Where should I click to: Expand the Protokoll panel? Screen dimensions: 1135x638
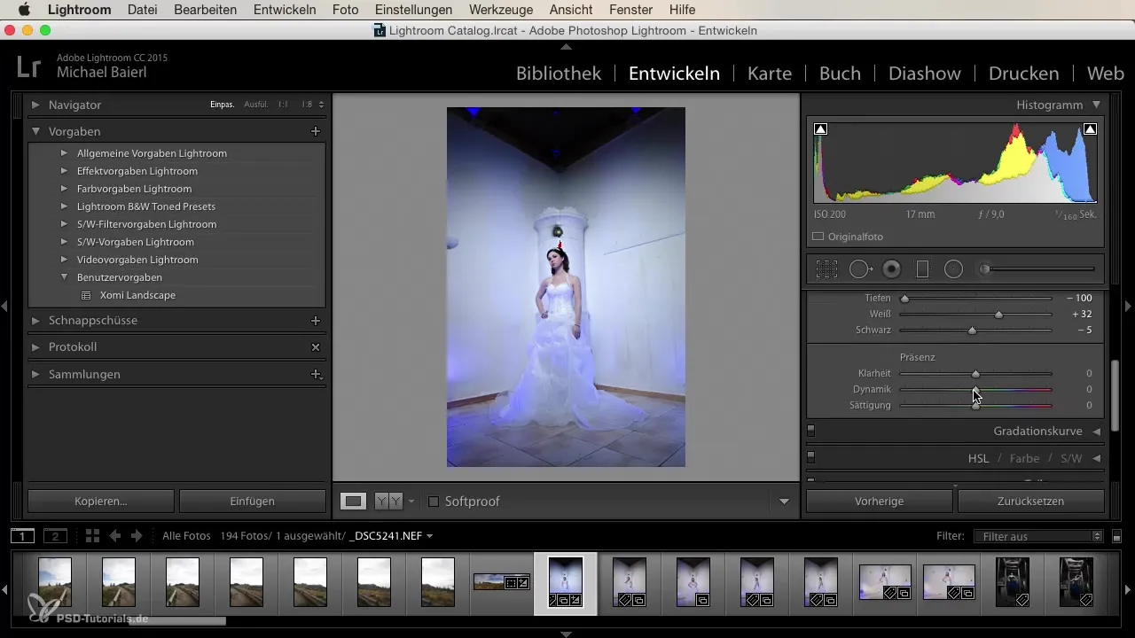click(x=35, y=347)
